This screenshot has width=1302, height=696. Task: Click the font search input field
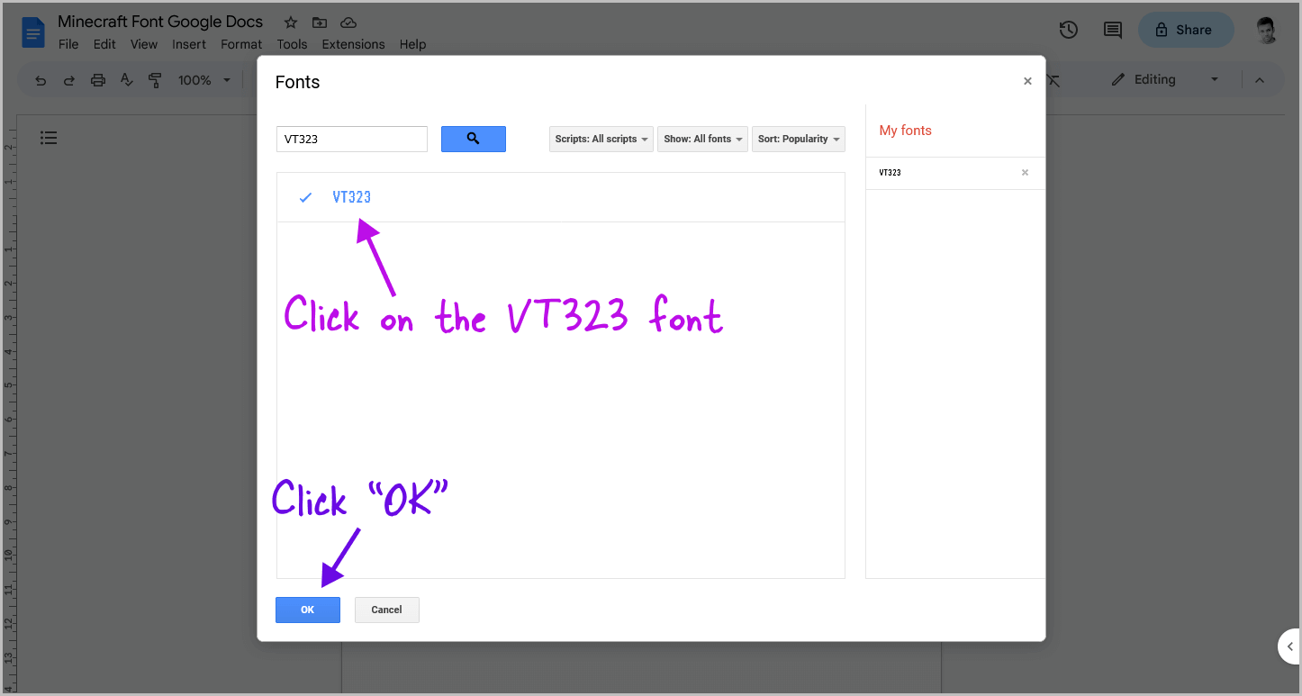[352, 139]
